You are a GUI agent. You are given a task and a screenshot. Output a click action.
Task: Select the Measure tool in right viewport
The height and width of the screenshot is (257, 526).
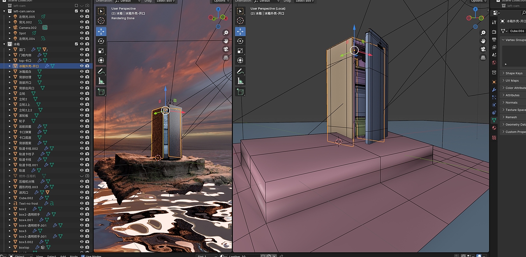(x=240, y=81)
